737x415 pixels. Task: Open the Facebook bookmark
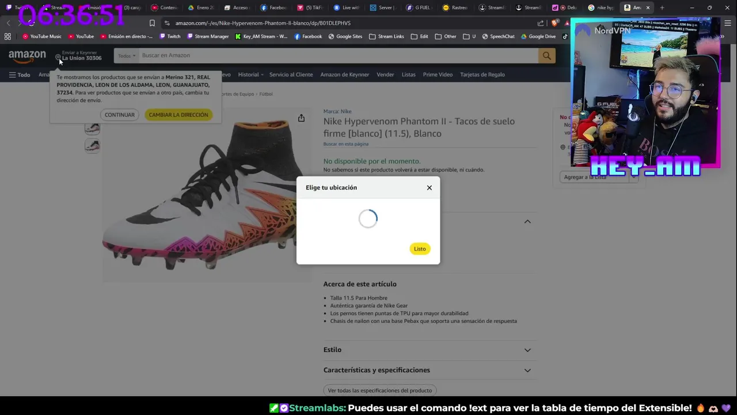tap(308, 36)
